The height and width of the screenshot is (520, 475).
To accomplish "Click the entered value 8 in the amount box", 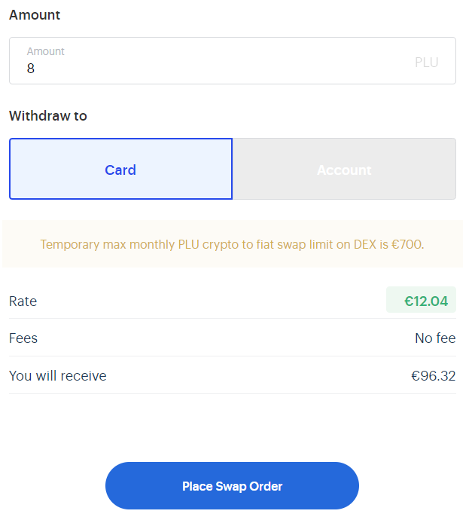I will [x=31, y=69].
